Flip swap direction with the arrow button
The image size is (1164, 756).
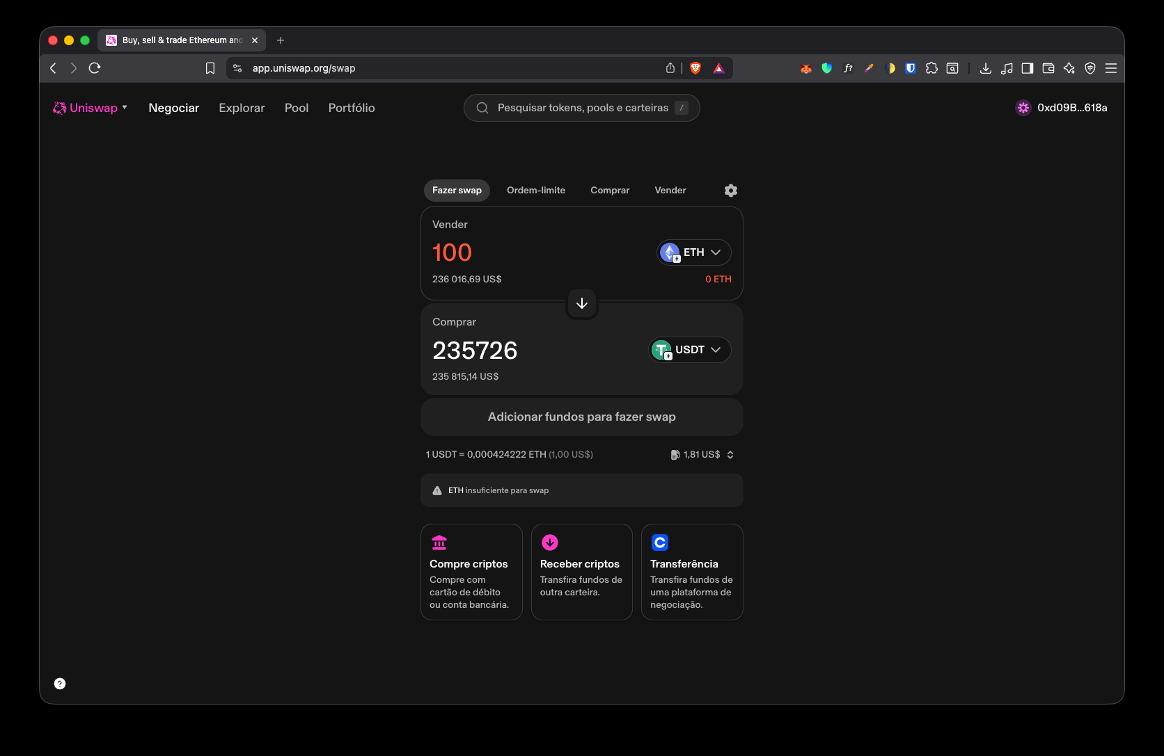[582, 304]
